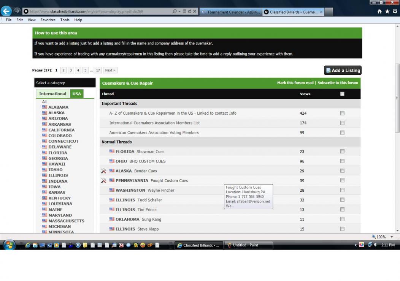
Task: Open the Help menu
Action: pos(78,20)
